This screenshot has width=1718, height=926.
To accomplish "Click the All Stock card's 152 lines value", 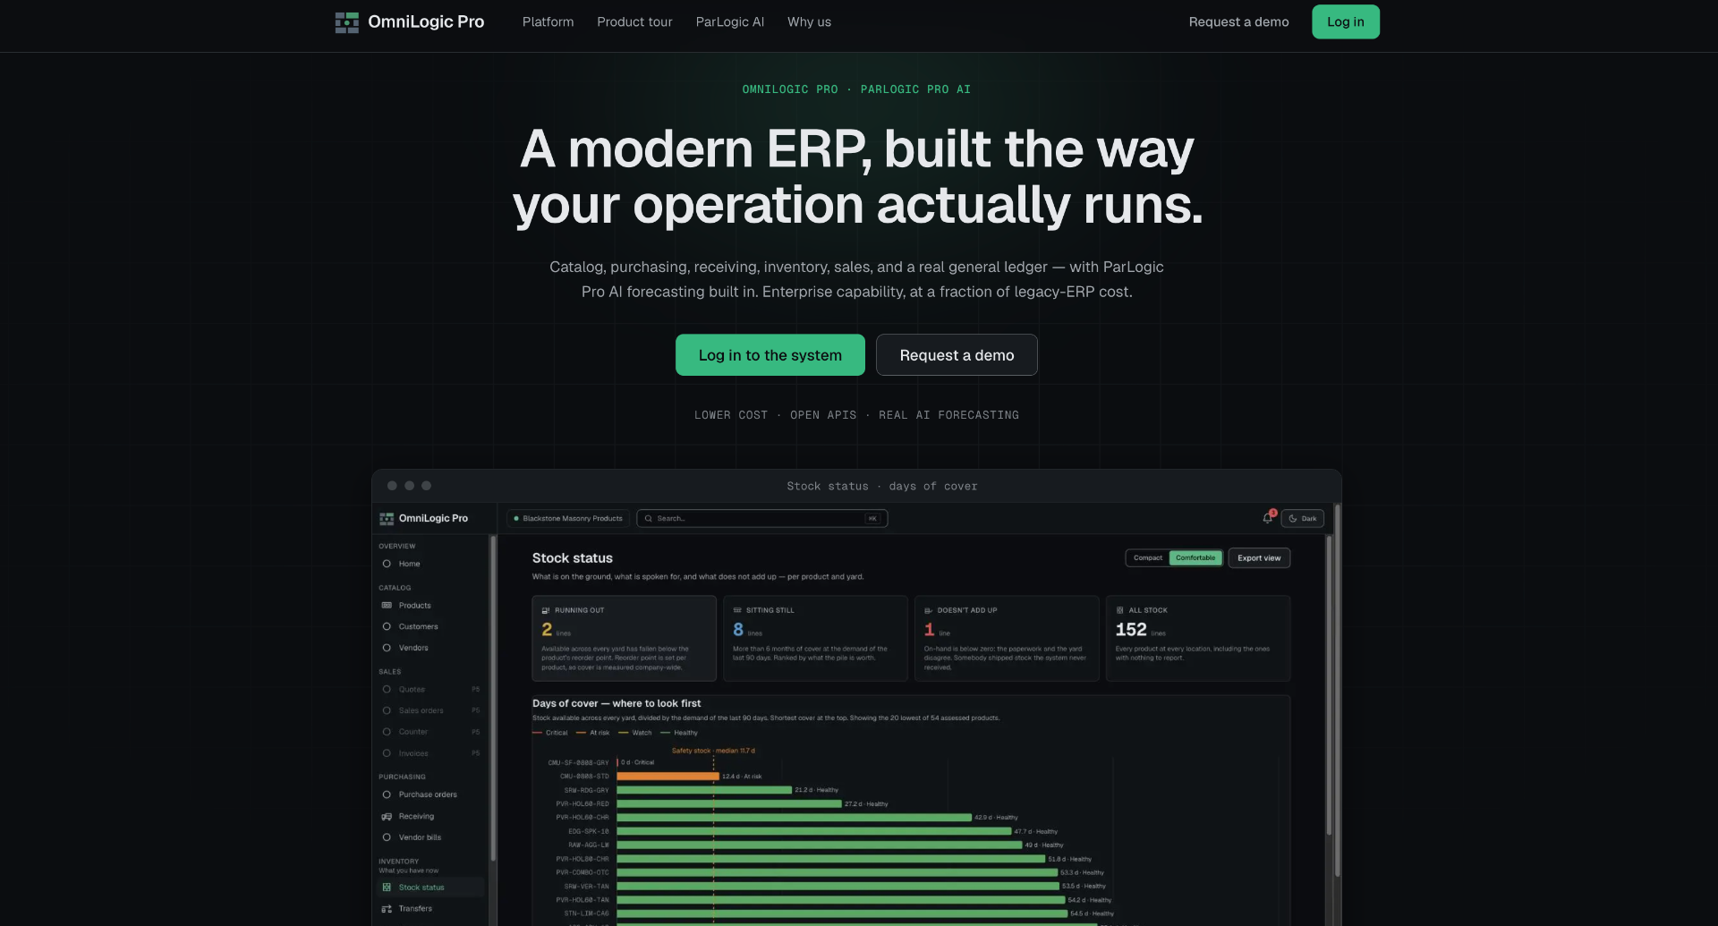I will [x=1140, y=630].
